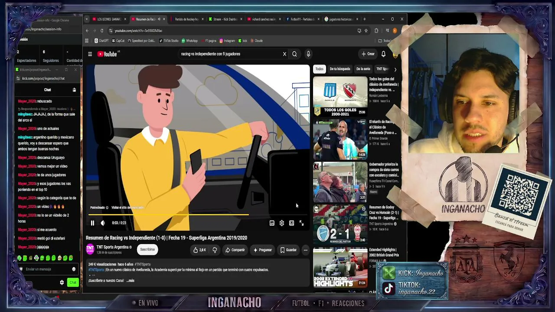This screenshot has width=555, height=312.
Task: Start voice search with the microphone
Action: pyautogui.click(x=308, y=54)
